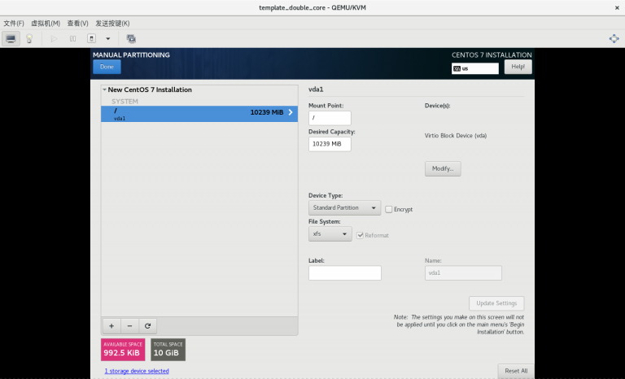
Task: Click the Help! button
Action: (518, 67)
